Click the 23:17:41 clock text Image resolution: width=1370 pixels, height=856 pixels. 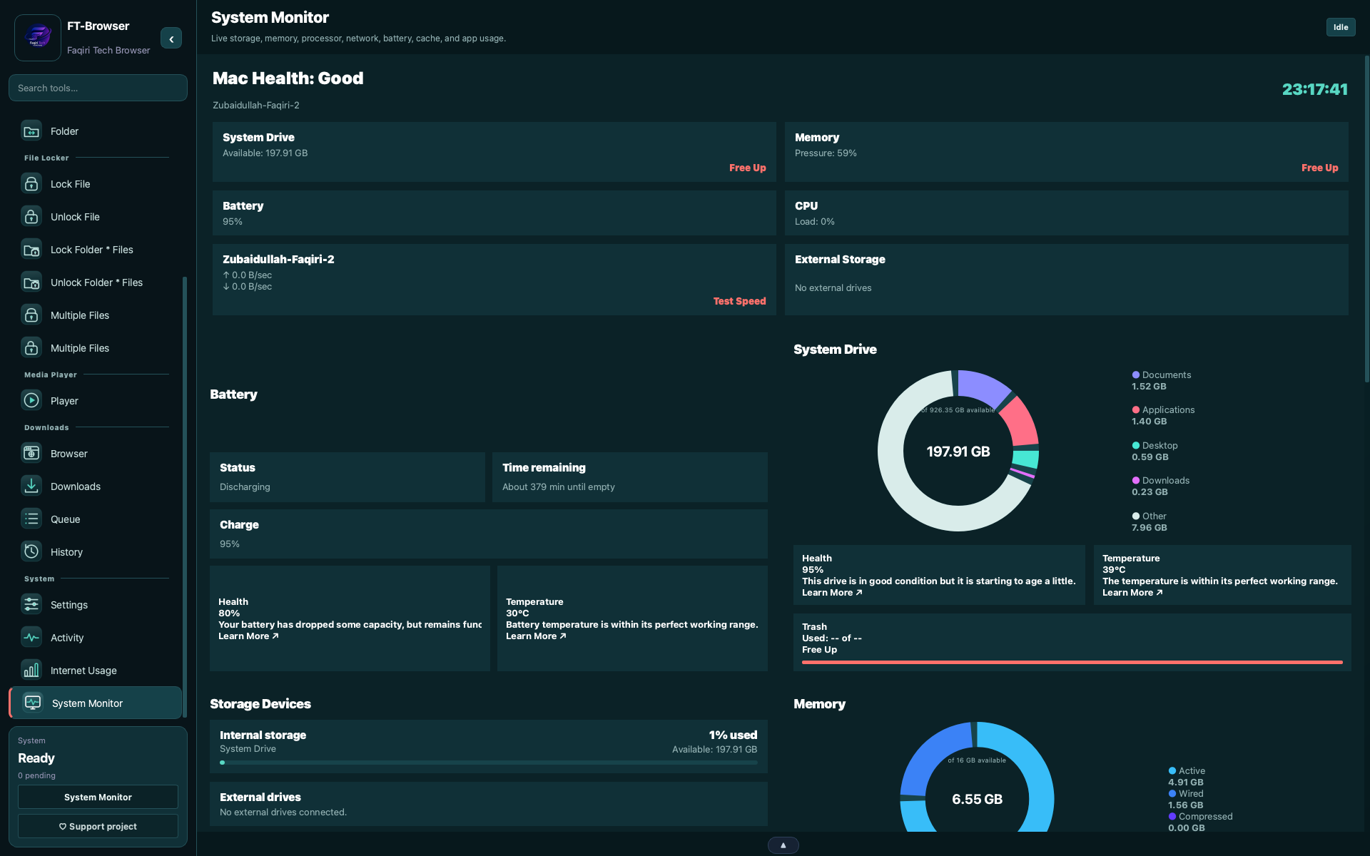1314,90
